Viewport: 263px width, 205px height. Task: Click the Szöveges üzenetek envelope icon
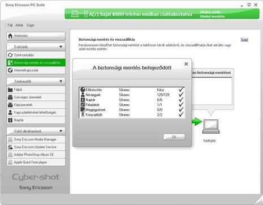coord(10,97)
